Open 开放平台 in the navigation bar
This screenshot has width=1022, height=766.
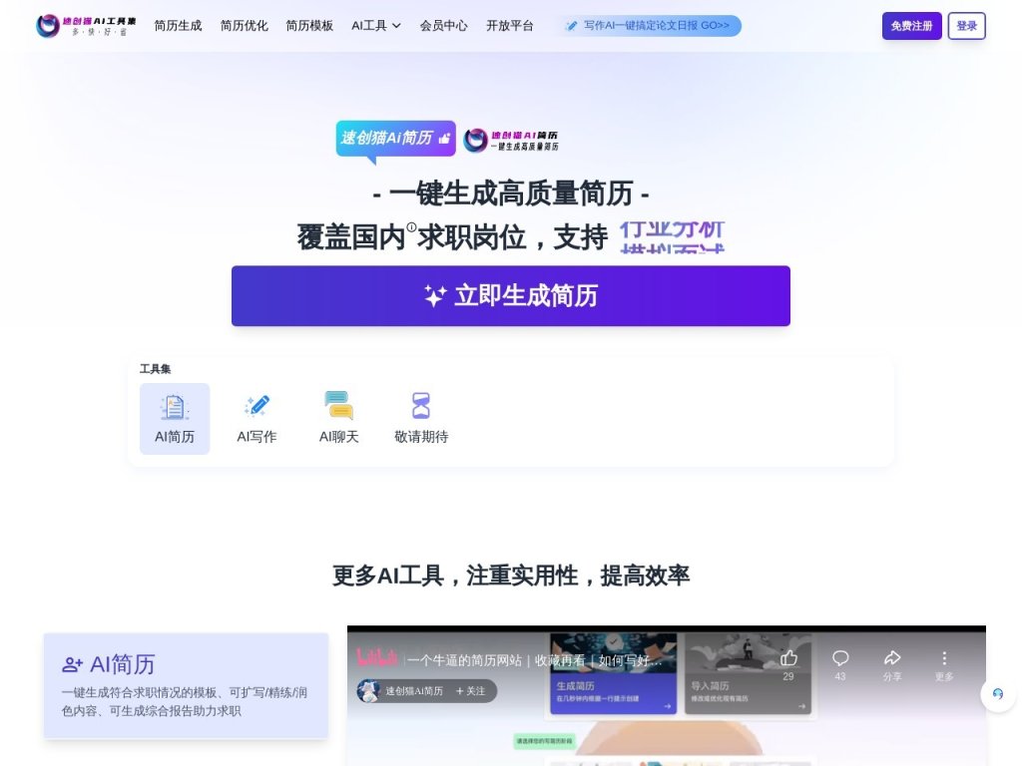510,26
